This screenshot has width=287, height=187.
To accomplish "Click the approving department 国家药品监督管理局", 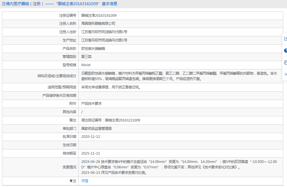I will point(96,128).
